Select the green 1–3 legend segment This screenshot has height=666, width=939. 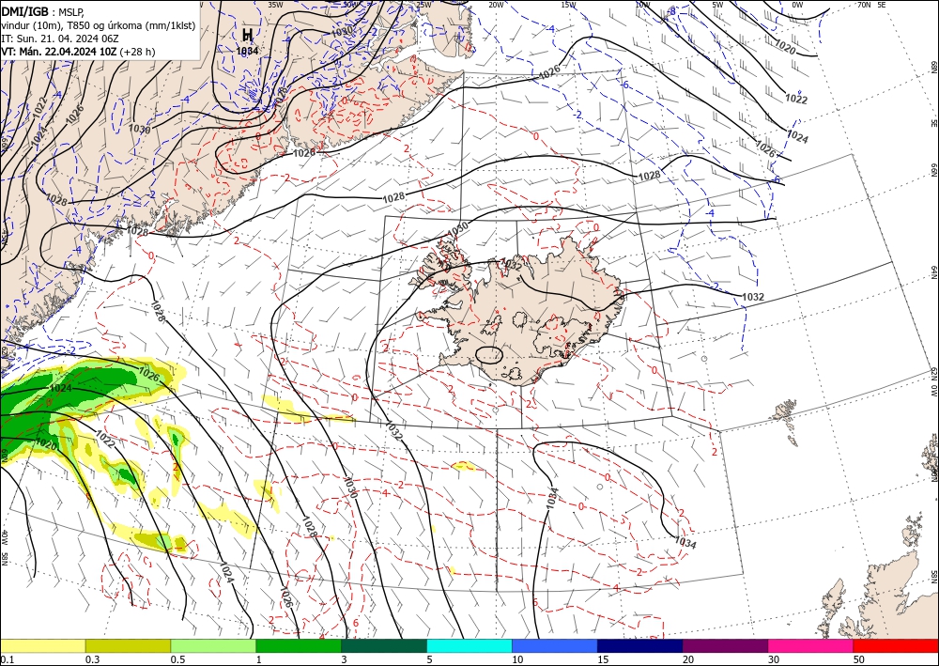(299, 645)
